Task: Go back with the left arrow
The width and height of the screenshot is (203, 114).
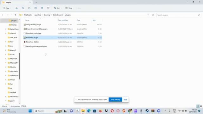Action: click(x=3, y=15)
